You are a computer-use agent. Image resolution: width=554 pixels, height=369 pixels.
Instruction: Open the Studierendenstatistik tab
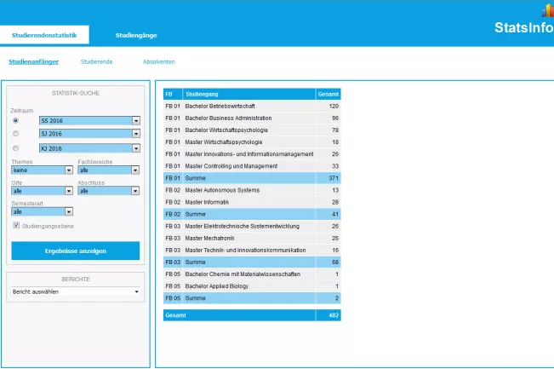(44, 35)
